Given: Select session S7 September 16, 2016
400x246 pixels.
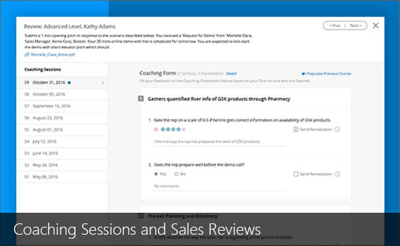Looking at the screenshot, I should 63,106.
